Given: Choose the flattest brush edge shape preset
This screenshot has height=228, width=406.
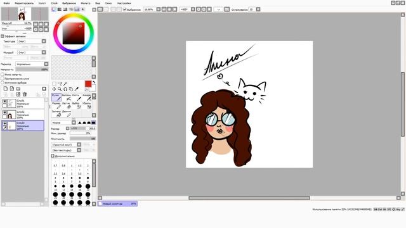Looking at the screenshot, I should point(93,122).
